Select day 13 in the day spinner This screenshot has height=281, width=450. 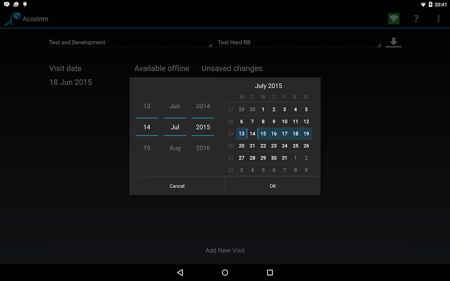(x=147, y=106)
